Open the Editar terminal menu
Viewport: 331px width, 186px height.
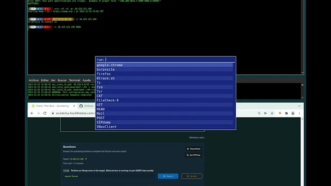tap(45, 80)
